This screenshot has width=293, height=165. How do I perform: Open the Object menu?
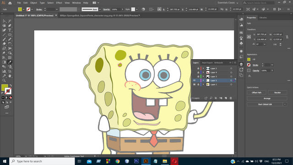click(x=33, y=3)
